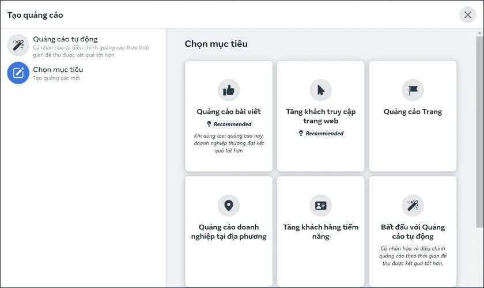Choose the Quảng cáo Trang card title
Viewport: 484px width, 288px height.
413,111
